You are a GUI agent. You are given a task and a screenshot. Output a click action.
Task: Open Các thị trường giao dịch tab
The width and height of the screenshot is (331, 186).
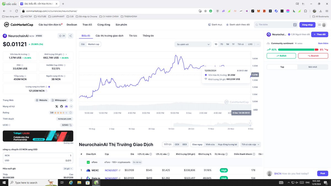click(x=110, y=36)
